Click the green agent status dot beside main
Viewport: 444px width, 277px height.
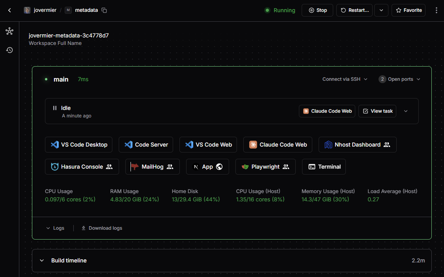[46, 79]
